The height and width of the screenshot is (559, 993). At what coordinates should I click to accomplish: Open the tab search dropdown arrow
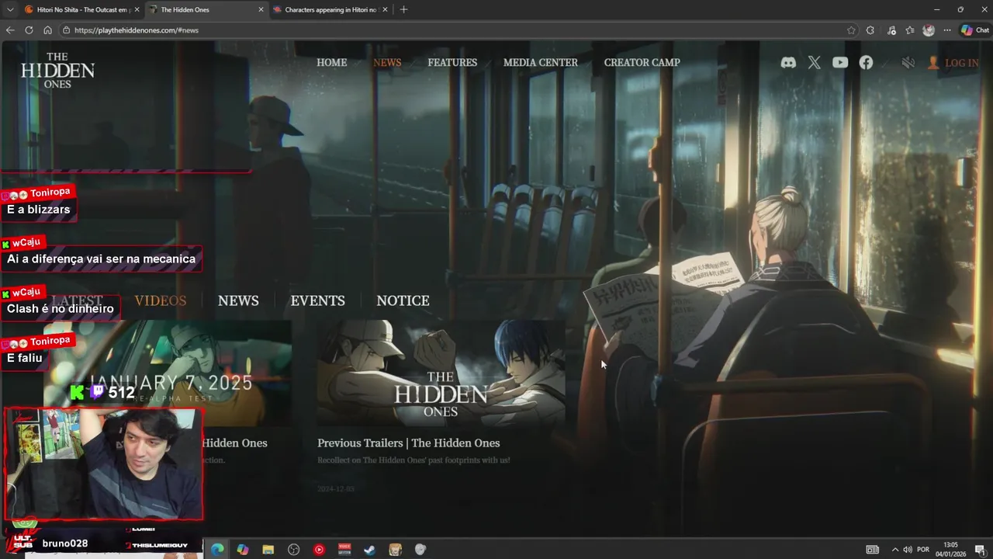point(10,9)
